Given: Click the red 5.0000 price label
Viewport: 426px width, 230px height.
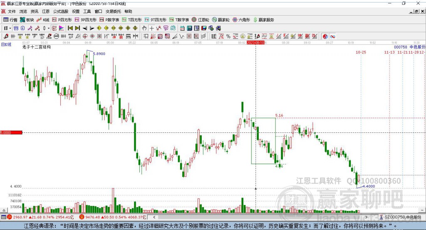Looking at the screenshot, I should click(11, 132).
